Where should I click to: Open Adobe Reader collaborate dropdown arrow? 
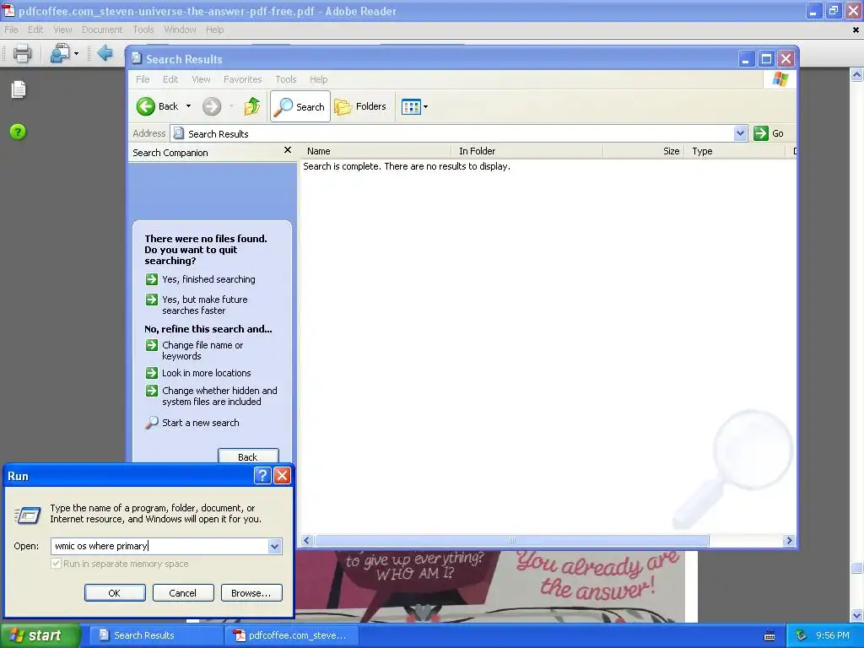click(76, 53)
